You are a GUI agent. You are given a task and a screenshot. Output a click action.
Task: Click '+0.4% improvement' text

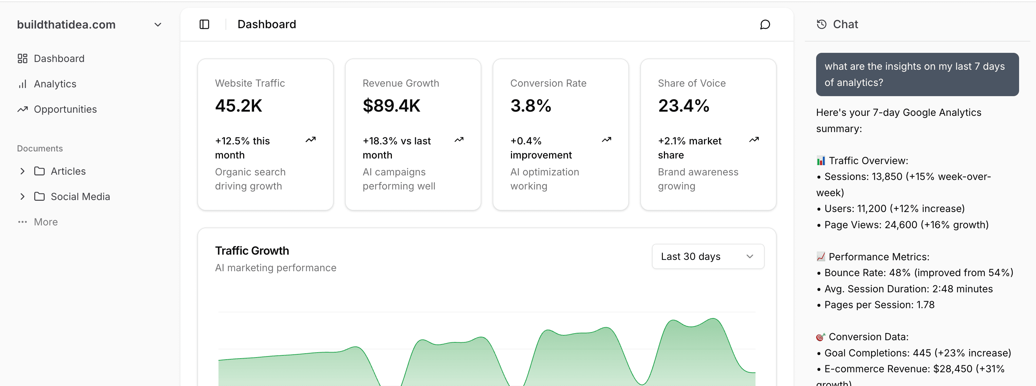541,148
